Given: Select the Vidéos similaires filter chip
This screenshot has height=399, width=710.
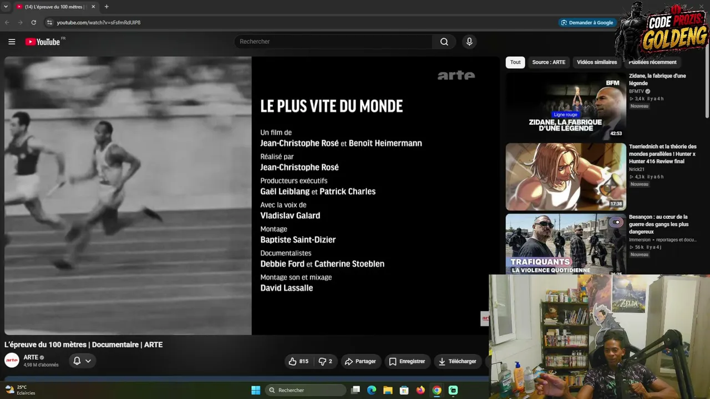Looking at the screenshot, I should 597,62.
